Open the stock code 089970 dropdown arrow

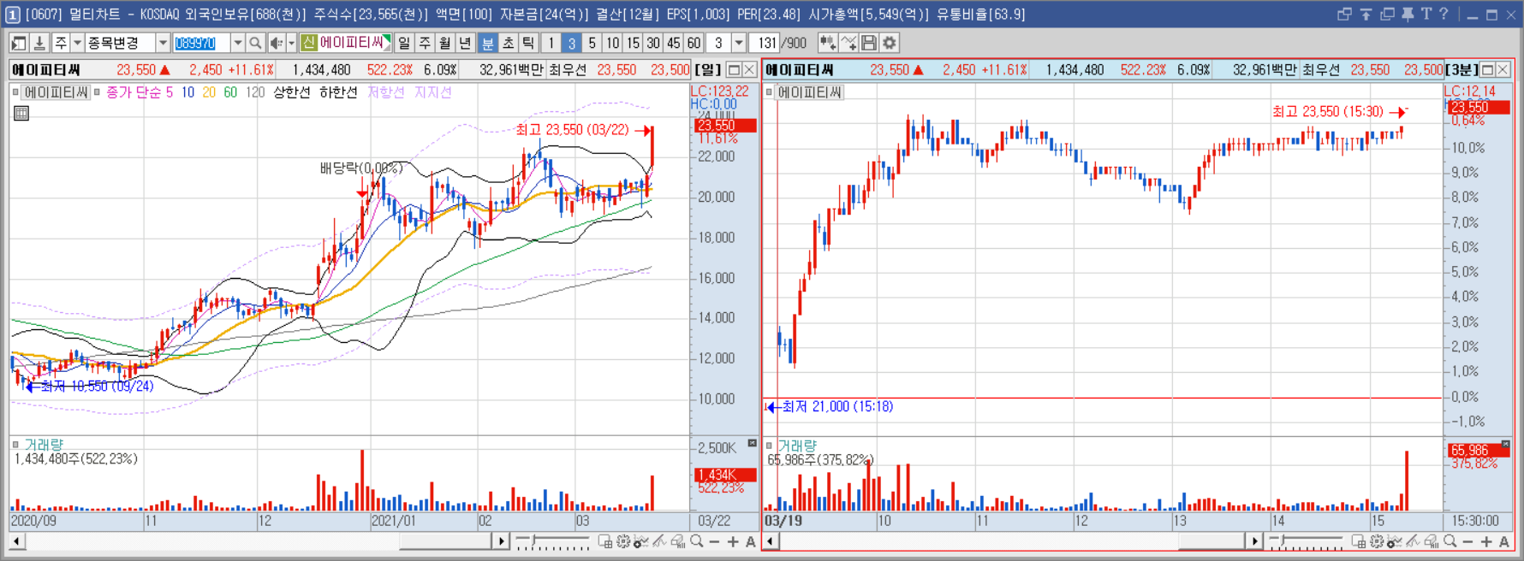tap(237, 43)
